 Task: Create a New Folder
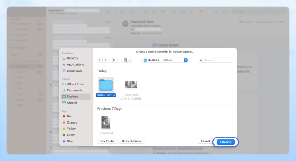pos(107,141)
